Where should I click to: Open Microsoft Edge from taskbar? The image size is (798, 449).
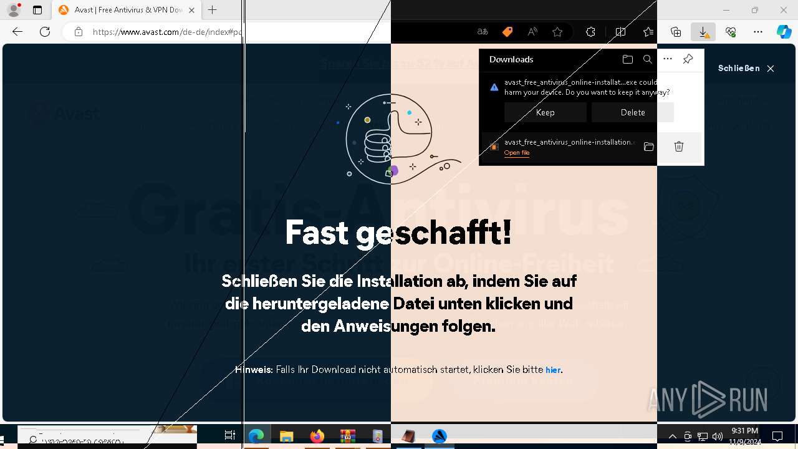[256, 436]
